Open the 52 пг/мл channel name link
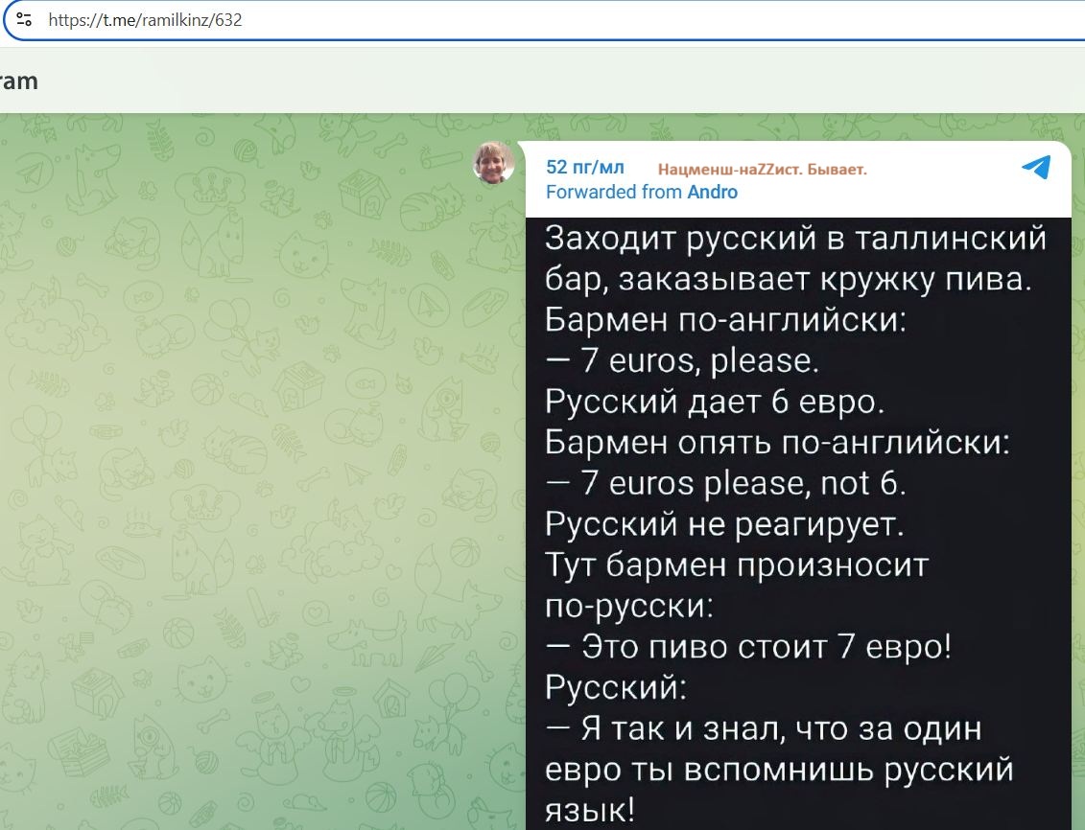This screenshot has width=1085, height=830. coord(584,167)
